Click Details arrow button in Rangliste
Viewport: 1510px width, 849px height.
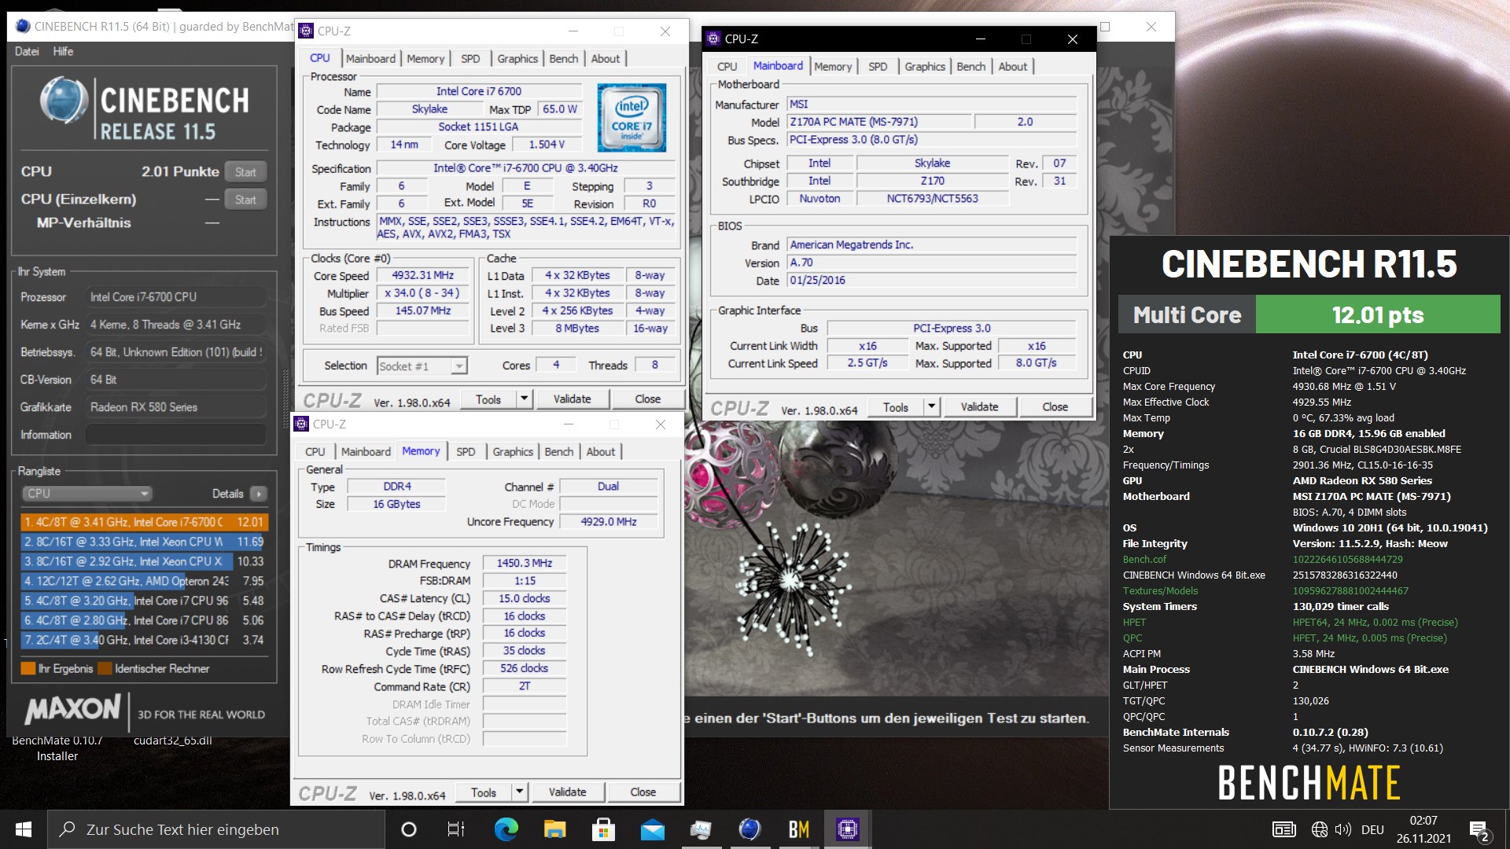click(x=258, y=494)
